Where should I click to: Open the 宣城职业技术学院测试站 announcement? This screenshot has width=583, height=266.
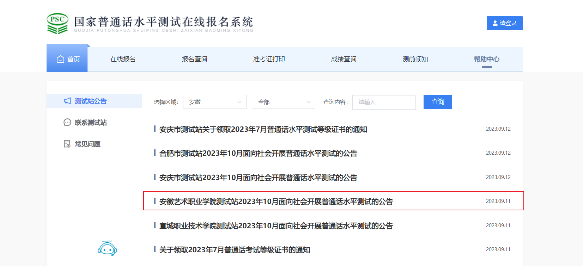click(x=276, y=226)
